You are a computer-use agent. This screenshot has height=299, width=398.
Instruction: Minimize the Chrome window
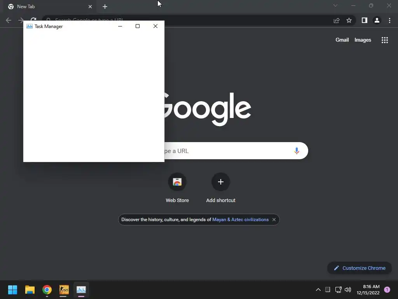(x=353, y=5)
